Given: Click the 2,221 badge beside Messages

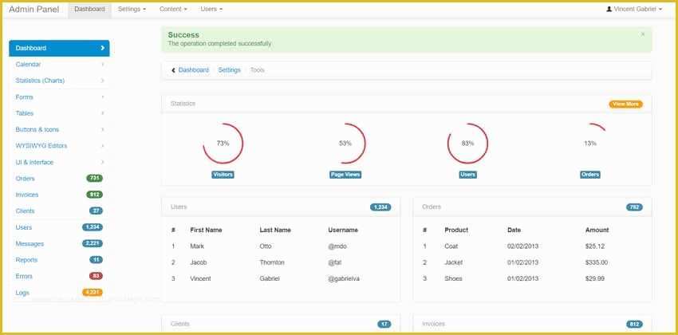Looking at the screenshot, I should tap(92, 243).
